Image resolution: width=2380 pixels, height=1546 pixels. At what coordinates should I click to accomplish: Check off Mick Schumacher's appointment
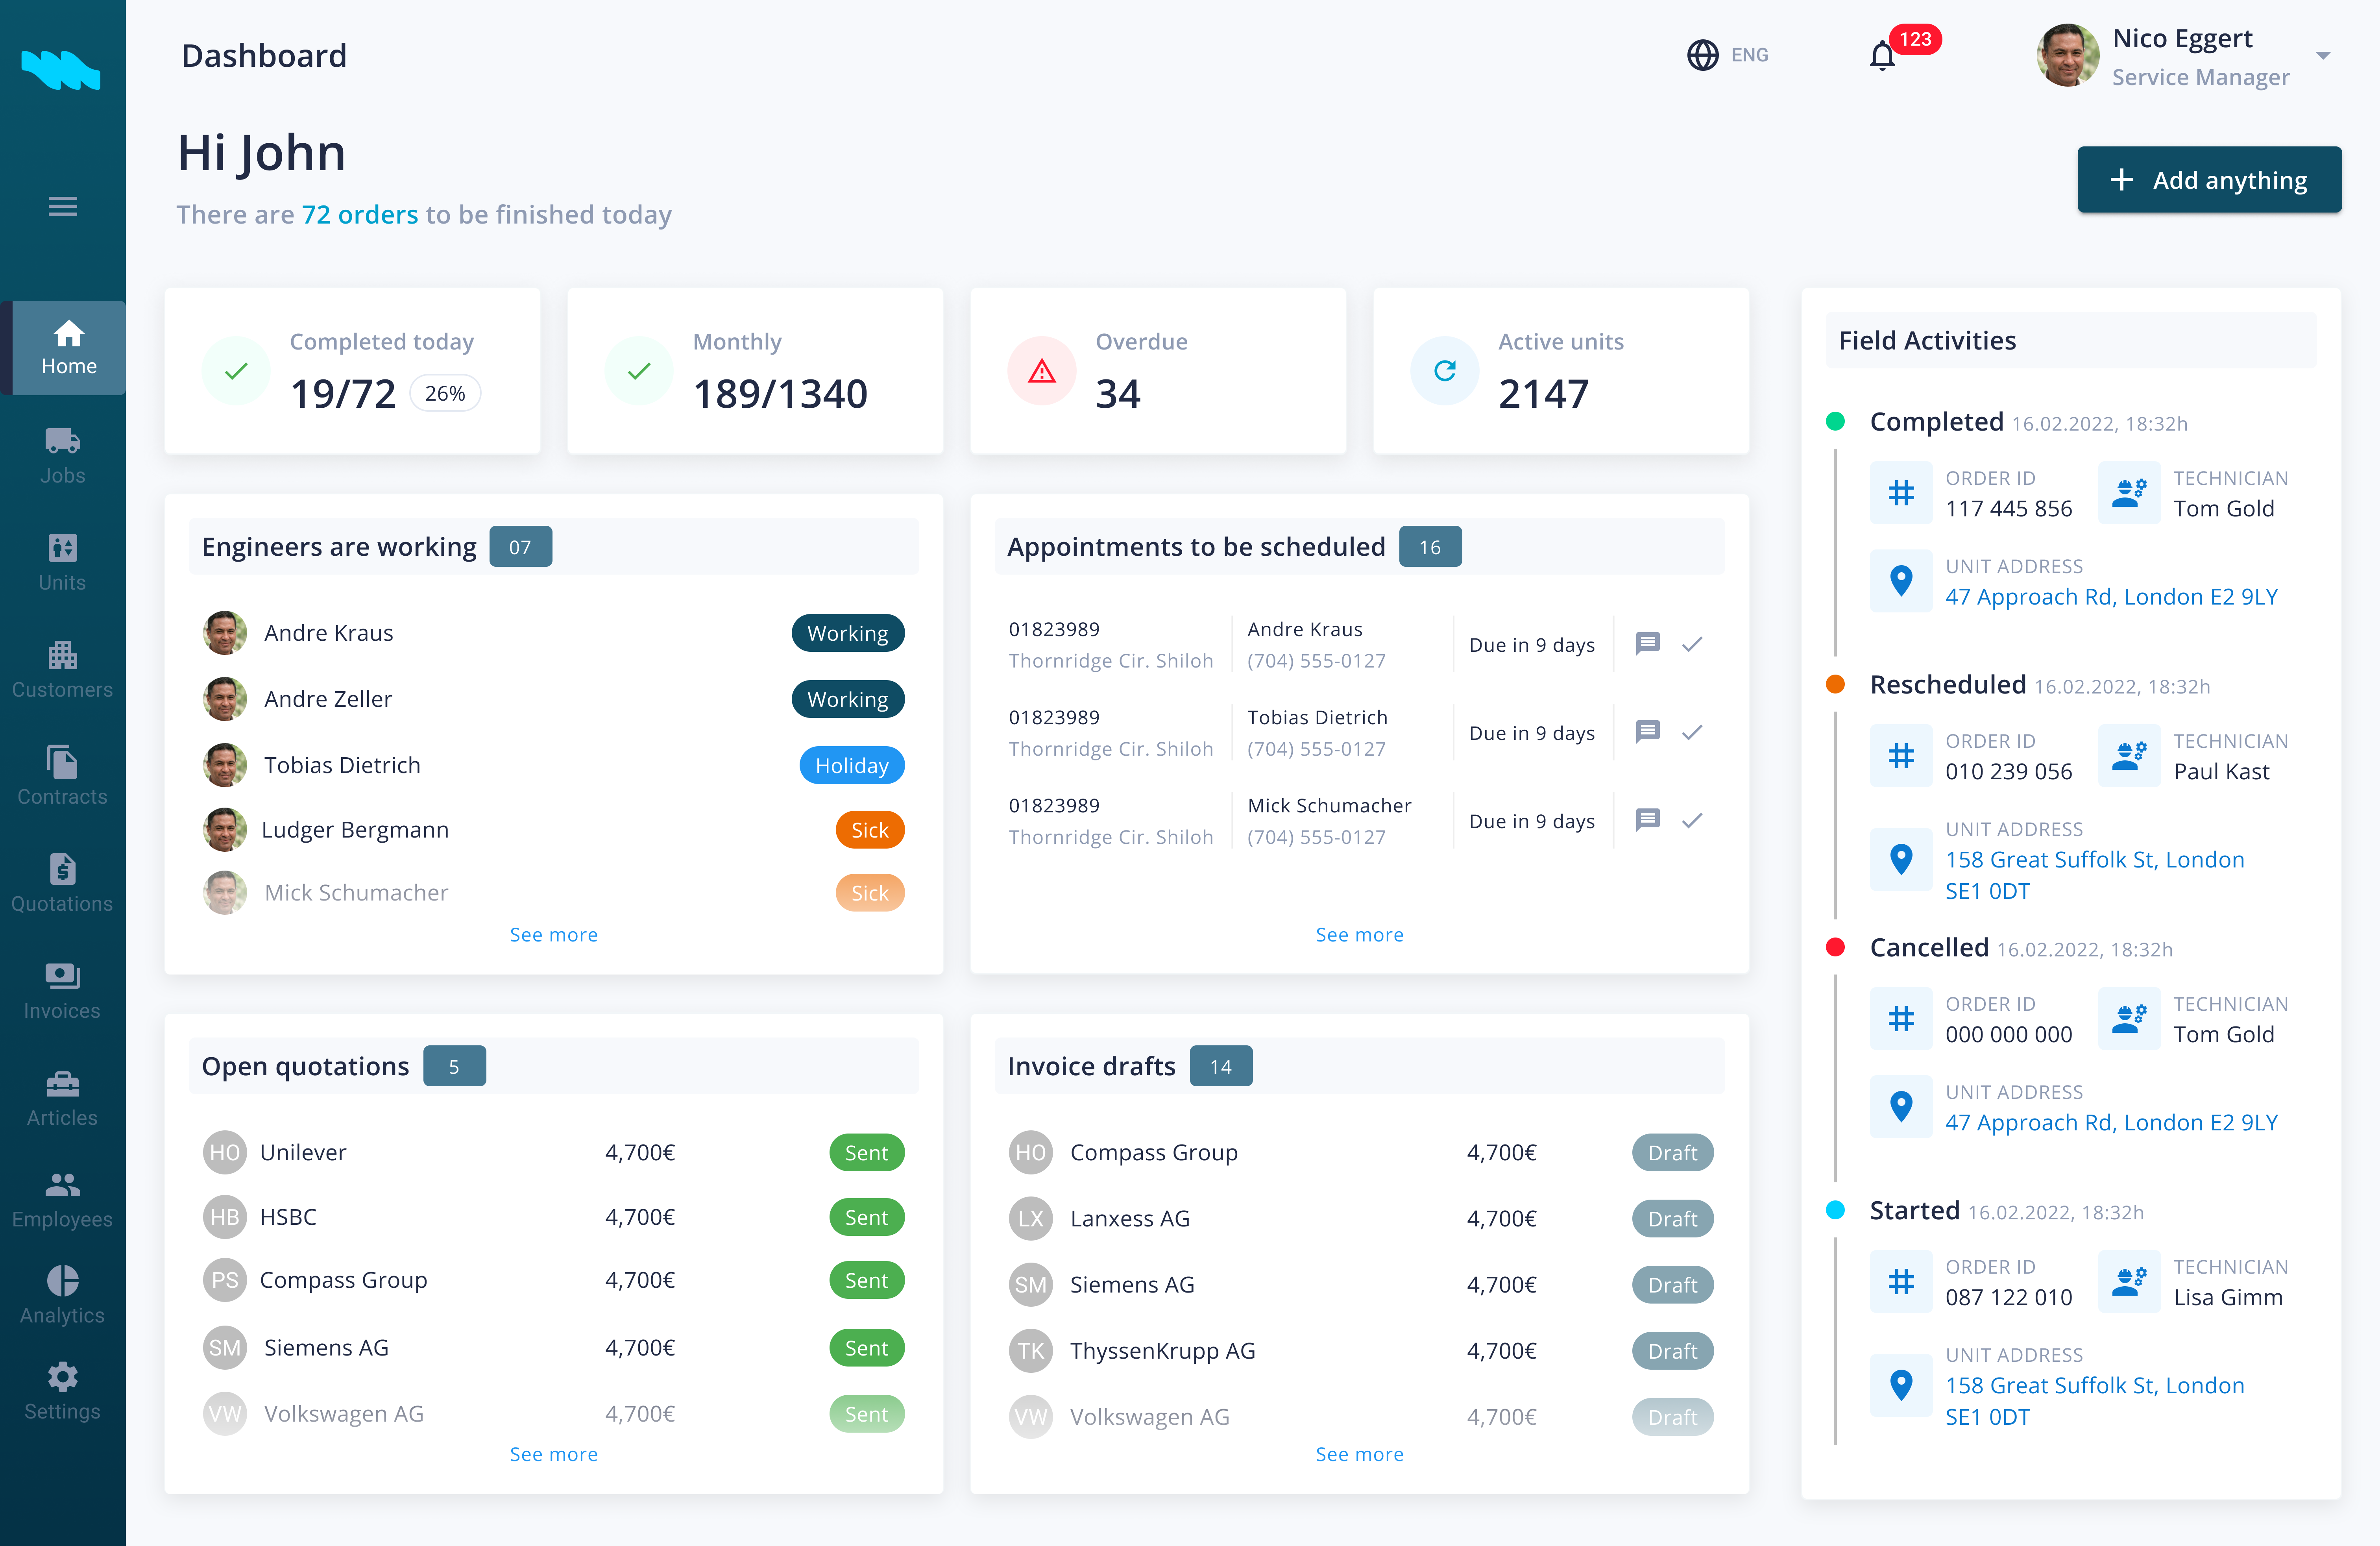(1693, 820)
